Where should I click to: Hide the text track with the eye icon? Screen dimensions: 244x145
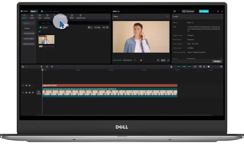point(30,86)
